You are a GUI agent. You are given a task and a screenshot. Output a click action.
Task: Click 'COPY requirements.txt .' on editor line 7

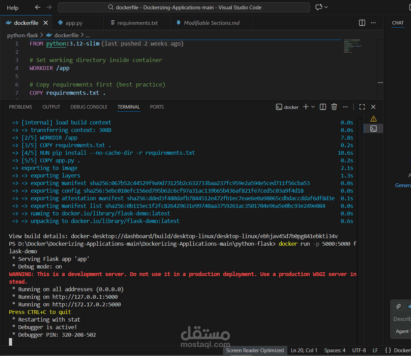(68, 93)
